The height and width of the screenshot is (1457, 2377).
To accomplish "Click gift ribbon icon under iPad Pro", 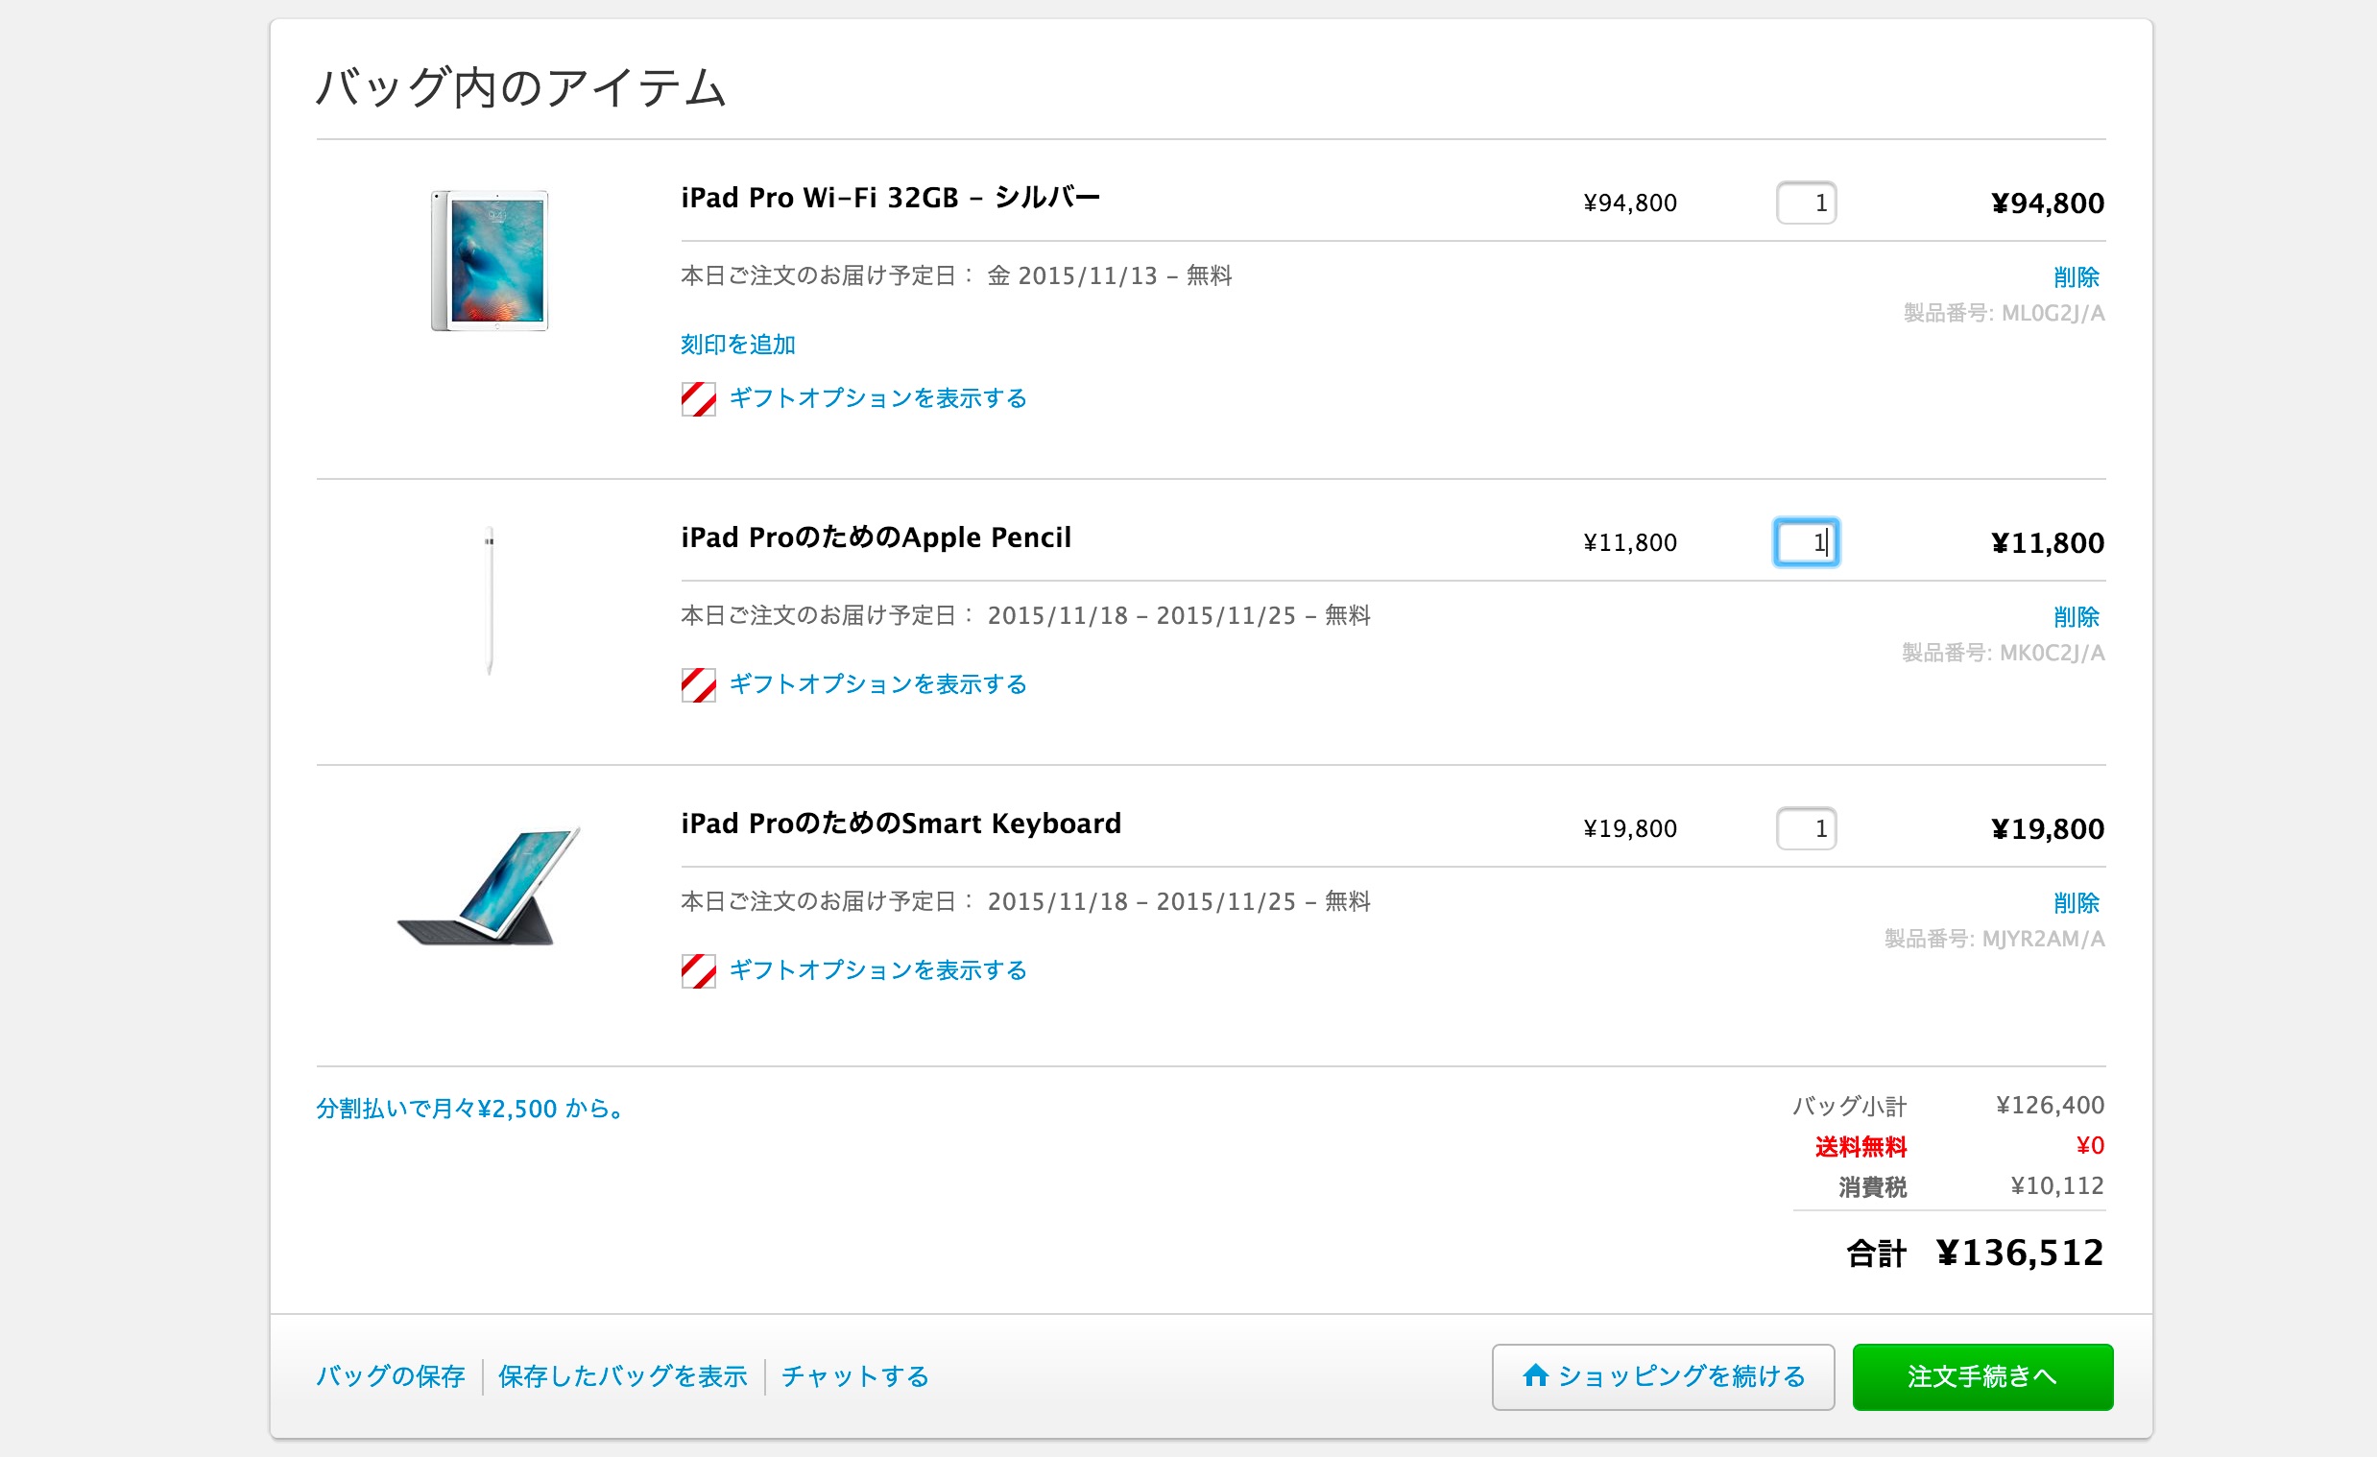I will pyautogui.click(x=699, y=399).
